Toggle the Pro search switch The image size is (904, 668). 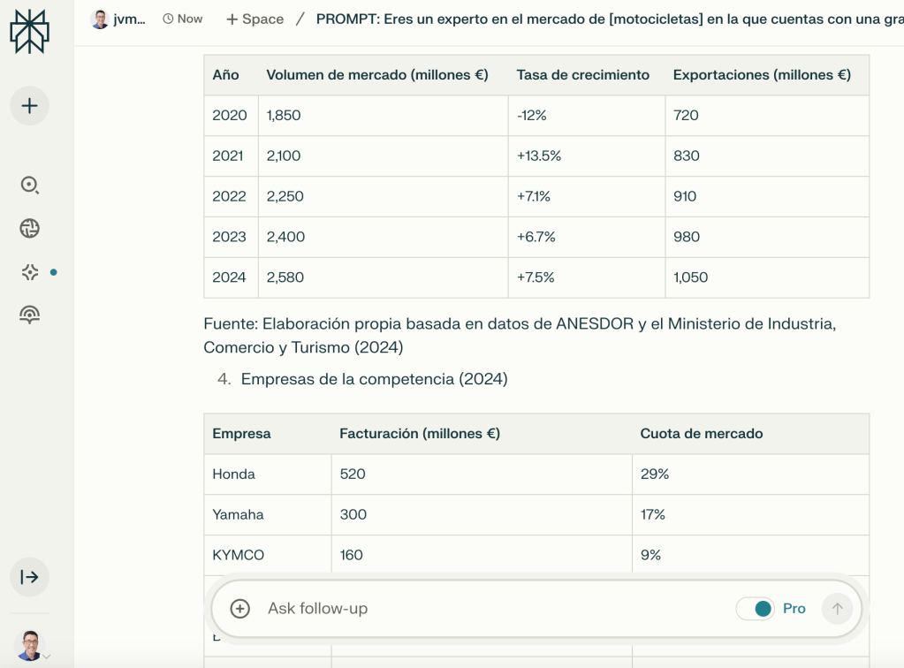click(x=756, y=609)
